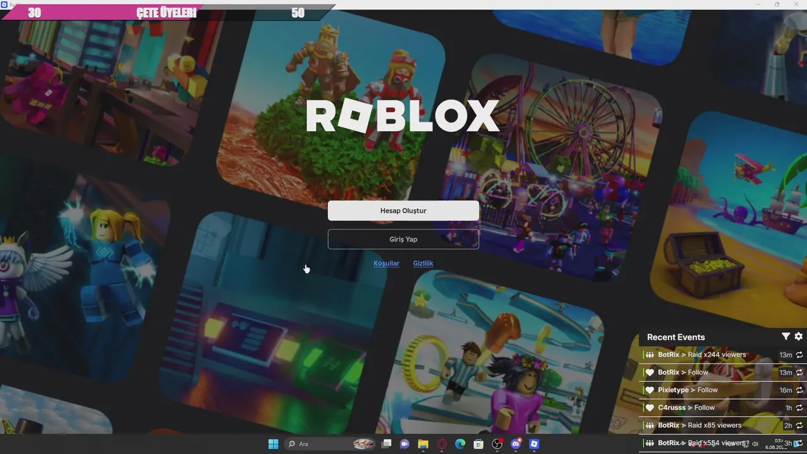Click the 16m time on Pixietype row

tap(786, 390)
